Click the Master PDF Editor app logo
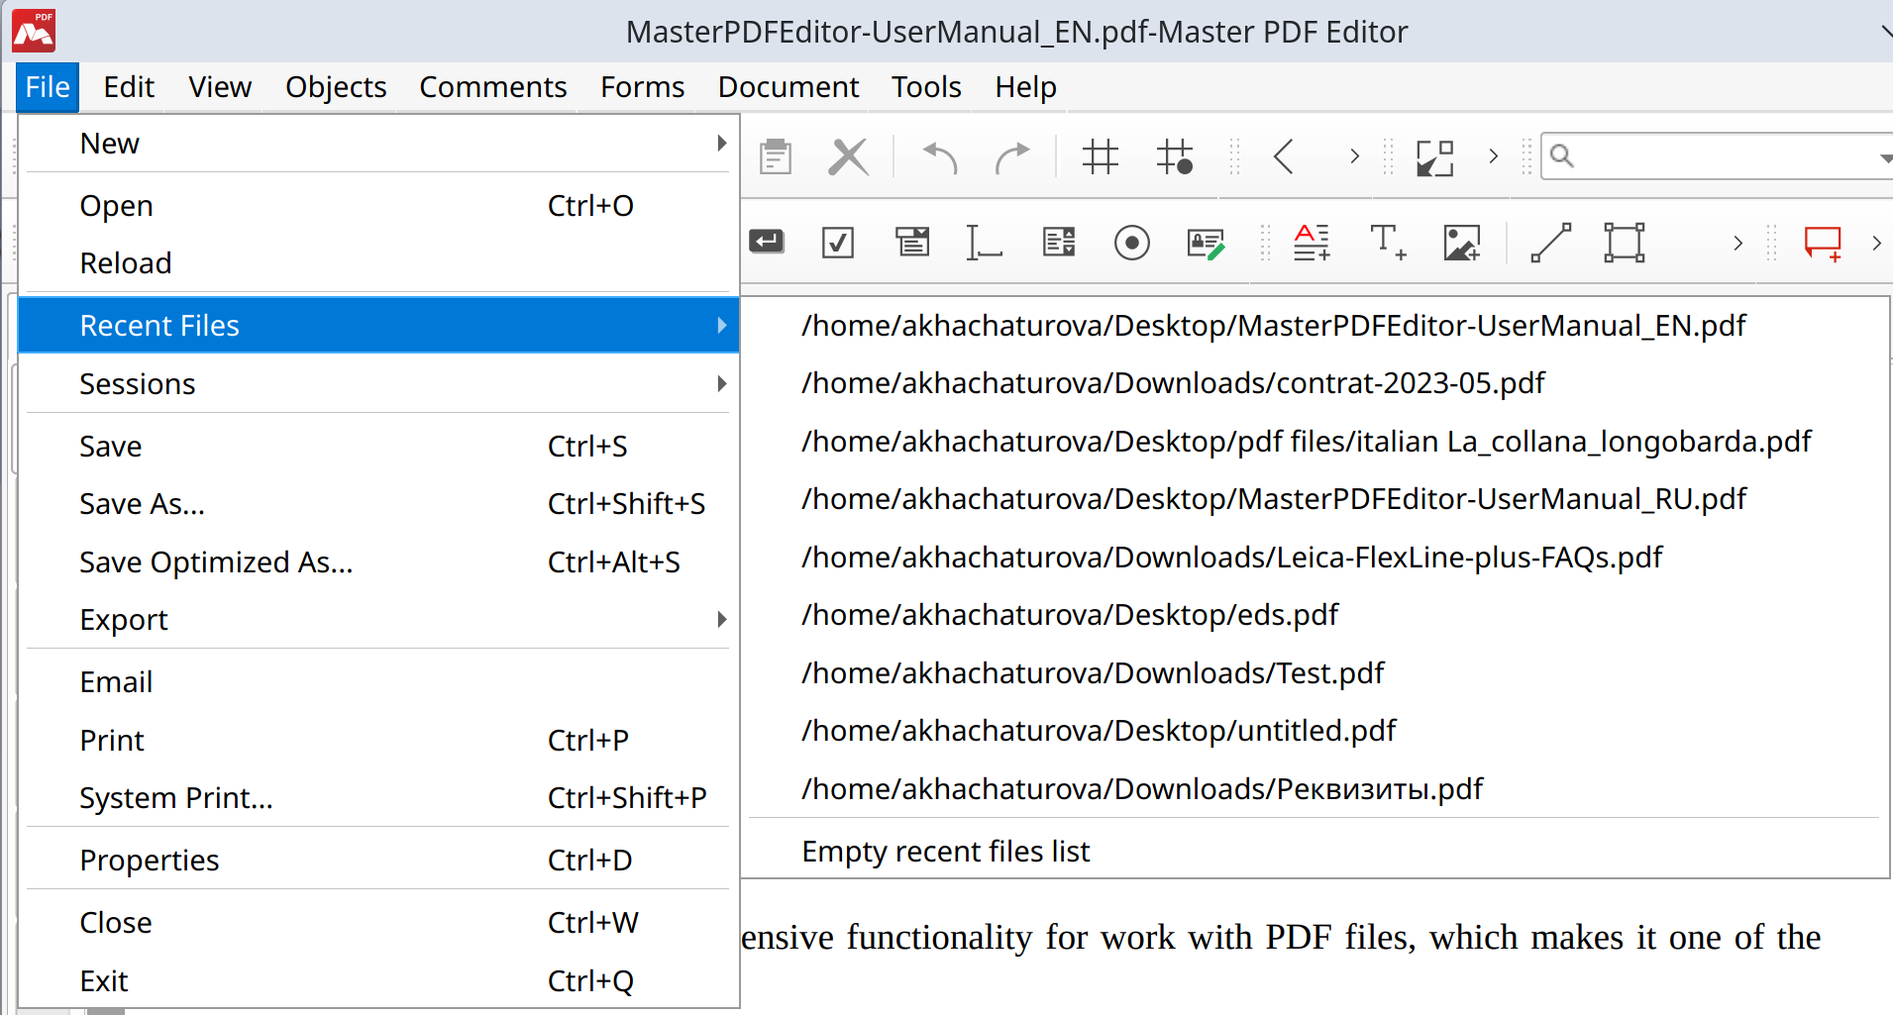The width and height of the screenshot is (1893, 1015). tap(34, 31)
